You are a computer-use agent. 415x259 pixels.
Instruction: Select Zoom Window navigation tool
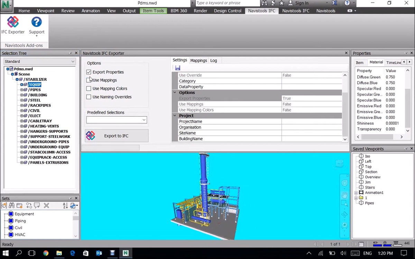pyautogui.click(x=344, y=204)
